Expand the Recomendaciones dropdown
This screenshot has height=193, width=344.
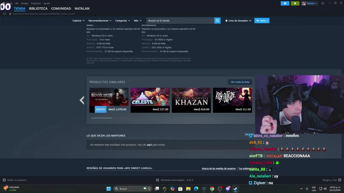point(100,21)
